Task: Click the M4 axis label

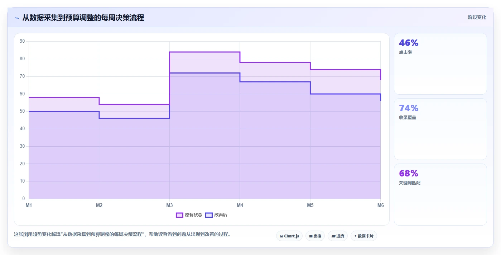Action: (x=240, y=206)
